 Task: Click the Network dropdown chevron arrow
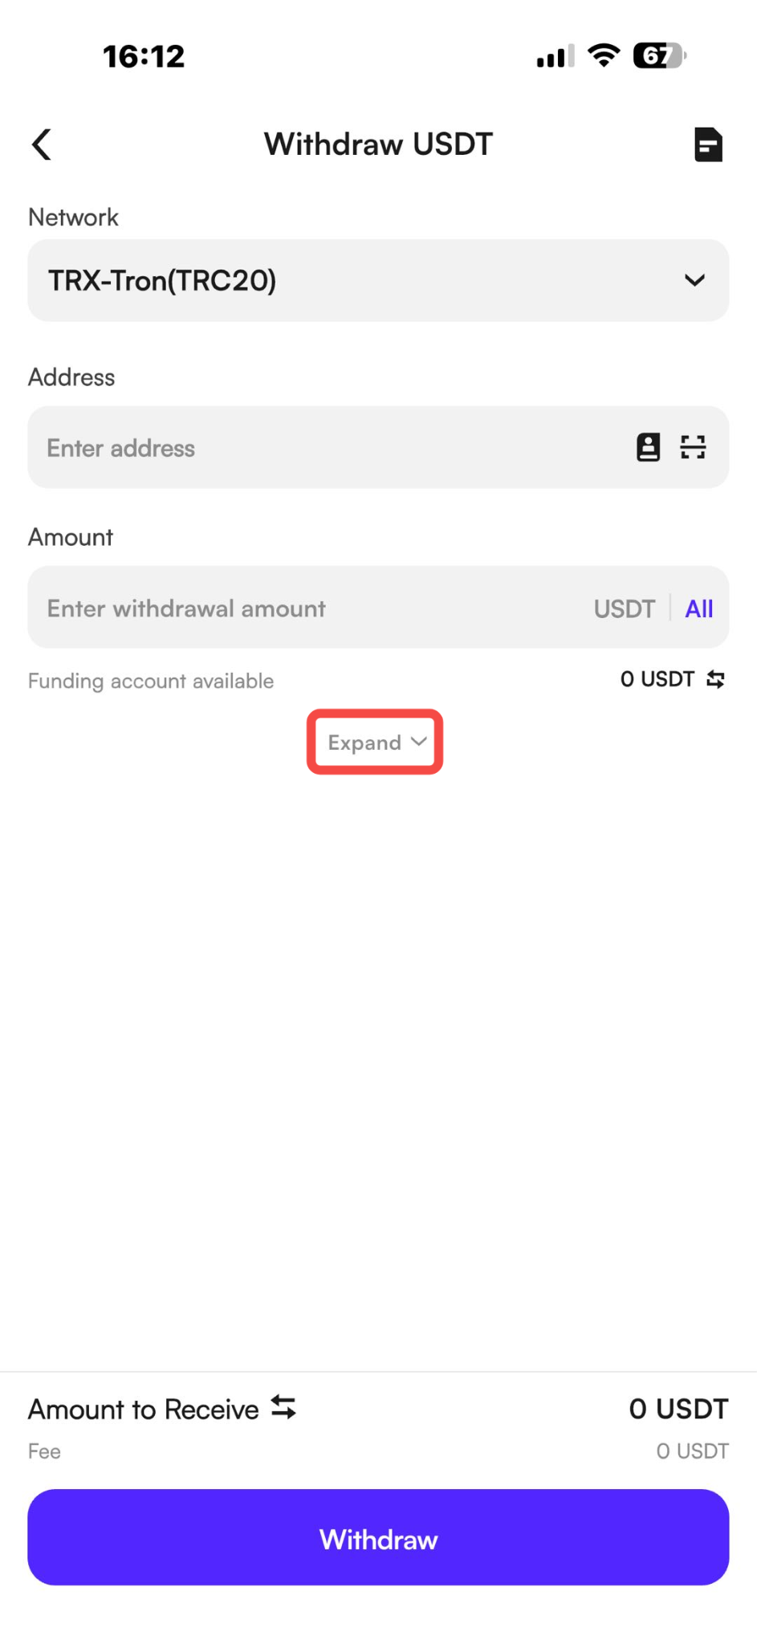tap(694, 280)
